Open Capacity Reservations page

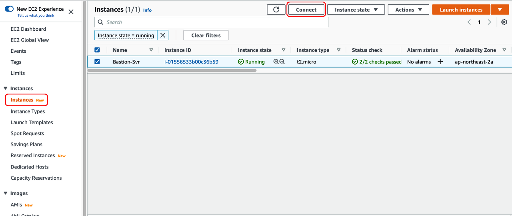(x=36, y=178)
